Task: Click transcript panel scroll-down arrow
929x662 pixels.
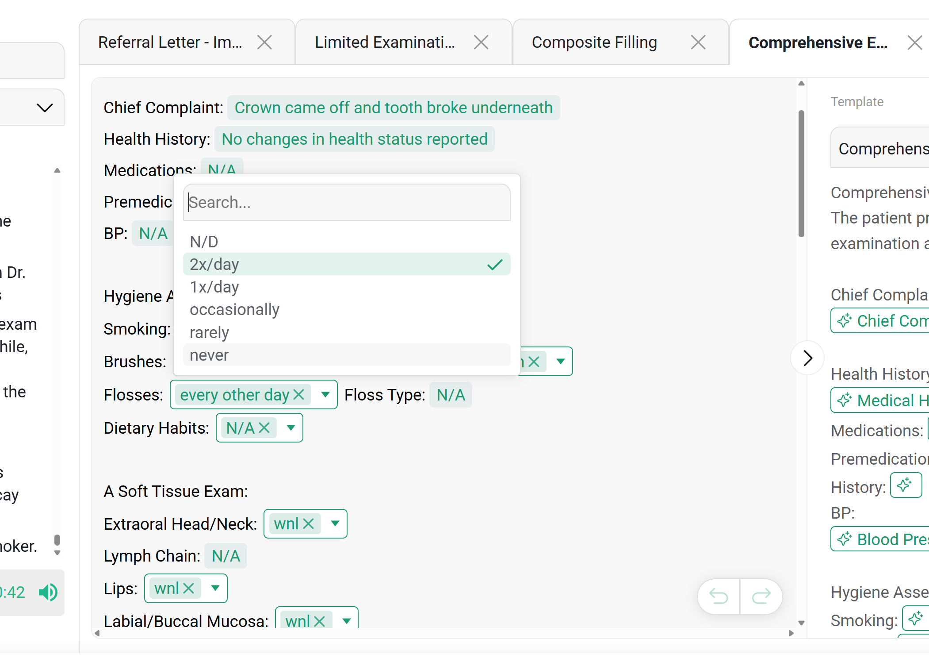Action: (57, 552)
